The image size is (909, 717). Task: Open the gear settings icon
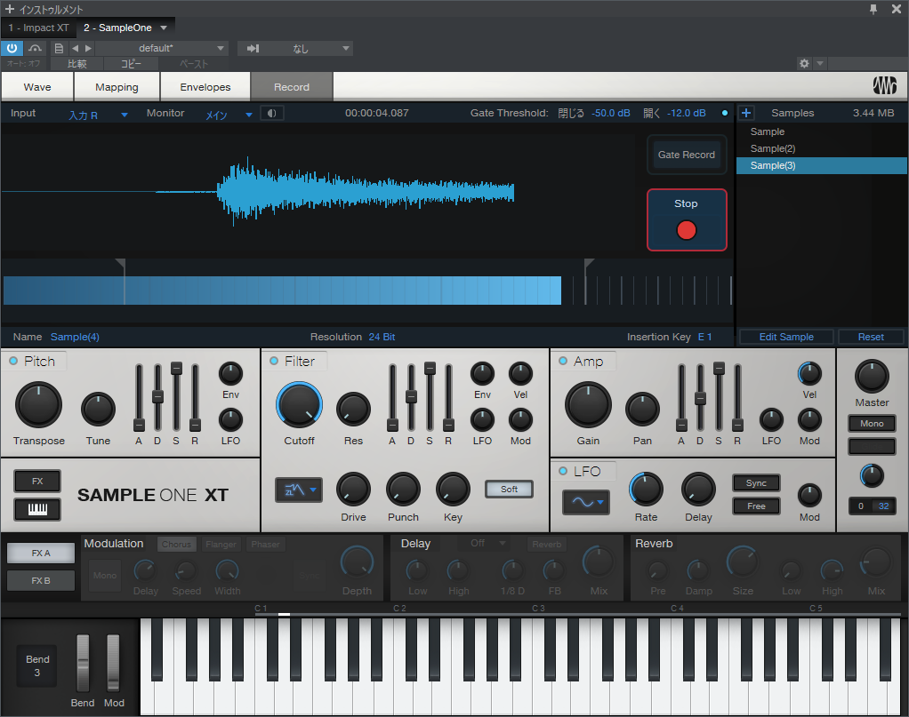click(804, 63)
